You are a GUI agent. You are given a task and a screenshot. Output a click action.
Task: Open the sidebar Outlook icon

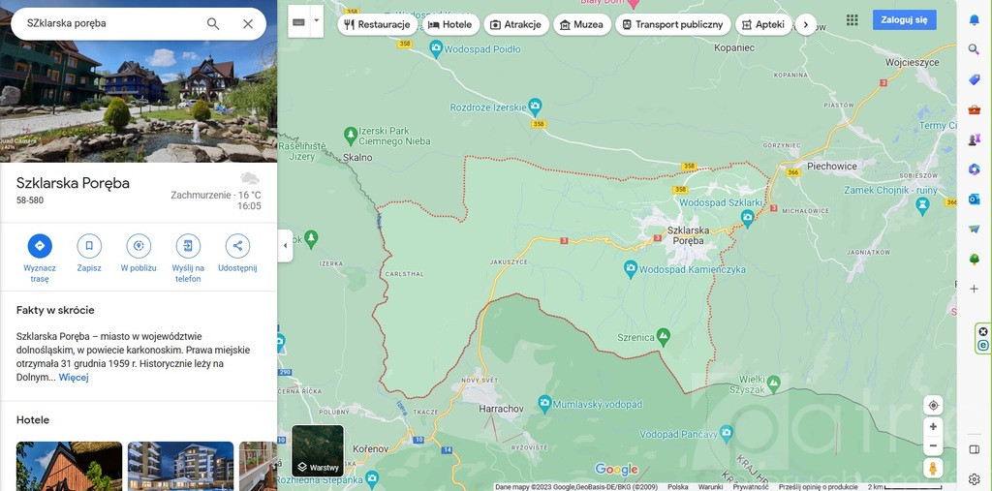click(x=975, y=199)
